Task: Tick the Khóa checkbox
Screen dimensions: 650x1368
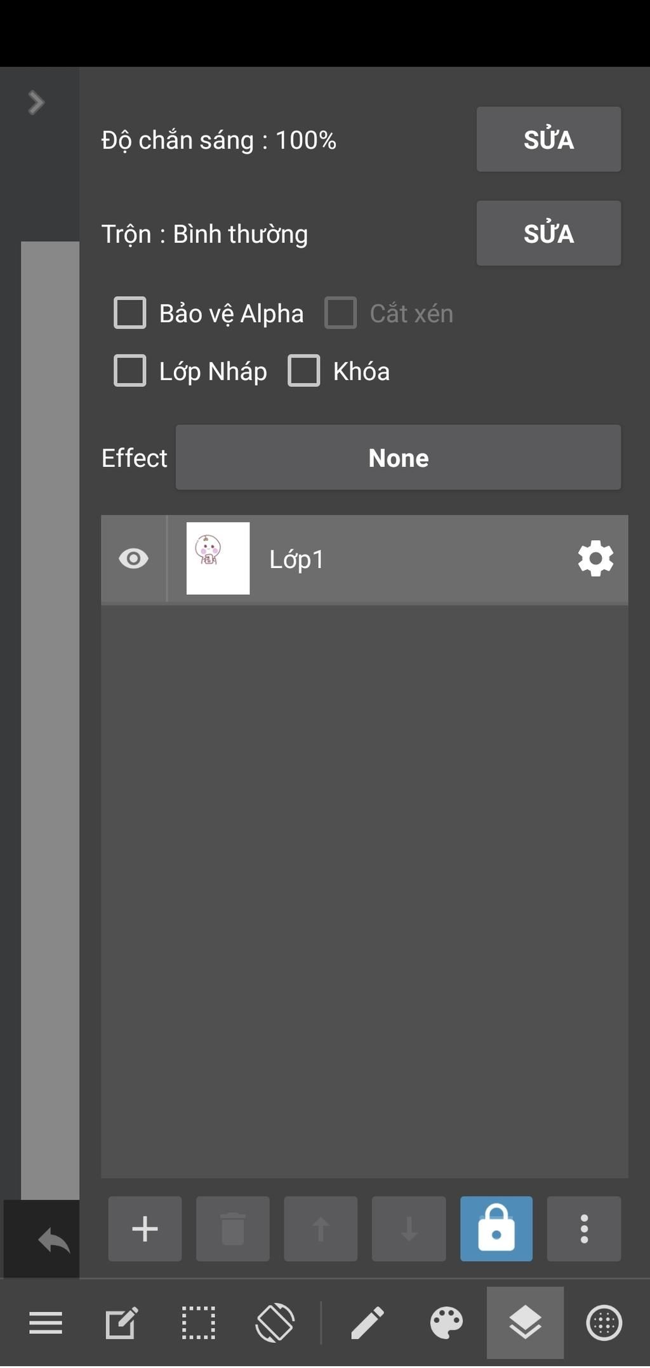Action: tap(303, 371)
